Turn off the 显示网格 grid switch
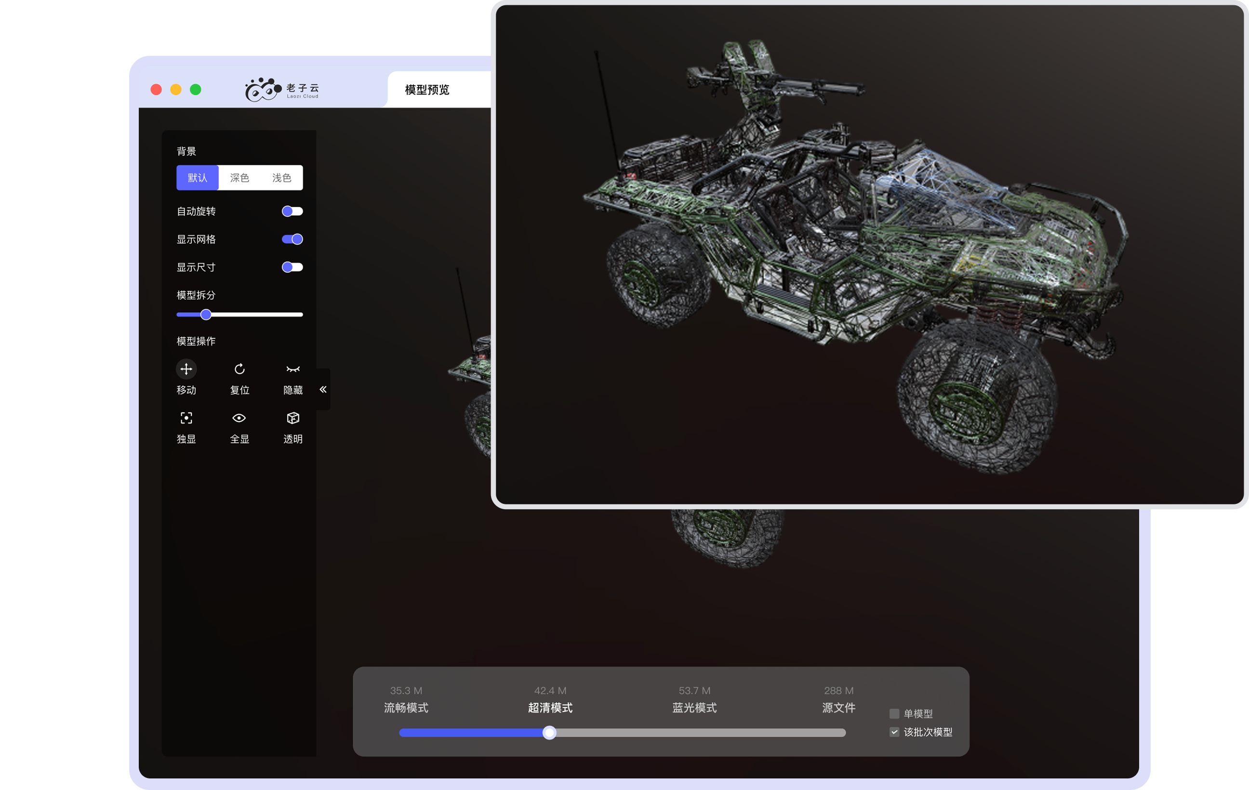1249x790 pixels. coord(292,239)
